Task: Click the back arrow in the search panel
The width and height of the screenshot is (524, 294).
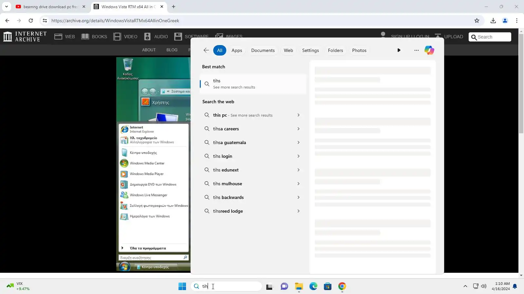Action: tap(206, 50)
